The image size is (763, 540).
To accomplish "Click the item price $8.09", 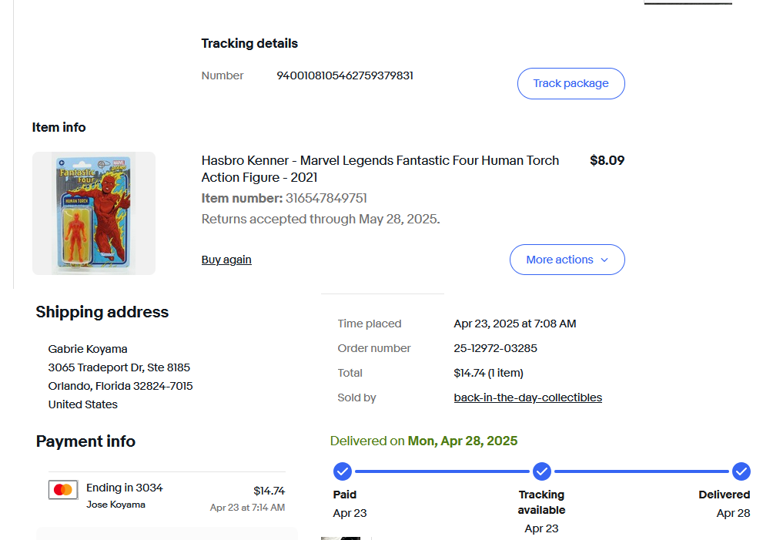I will pos(607,160).
